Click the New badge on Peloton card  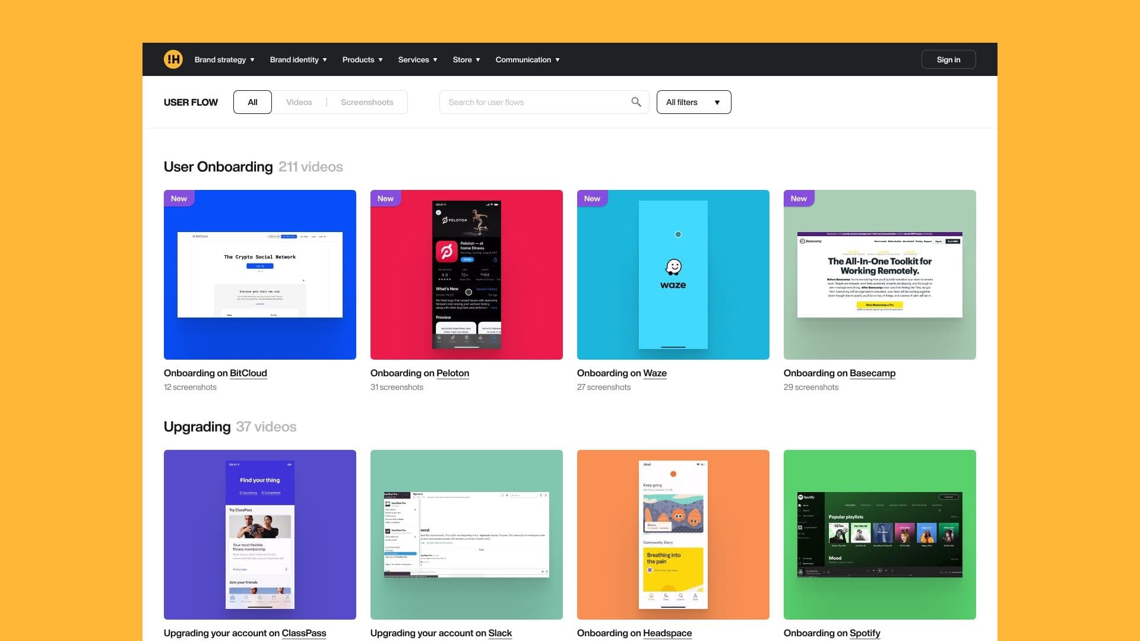[385, 198]
